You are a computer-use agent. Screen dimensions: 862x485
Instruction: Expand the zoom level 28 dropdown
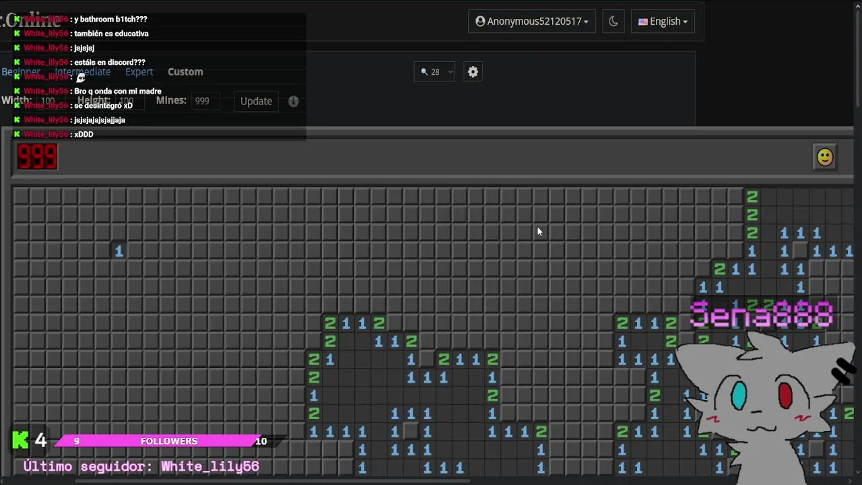[435, 71]
